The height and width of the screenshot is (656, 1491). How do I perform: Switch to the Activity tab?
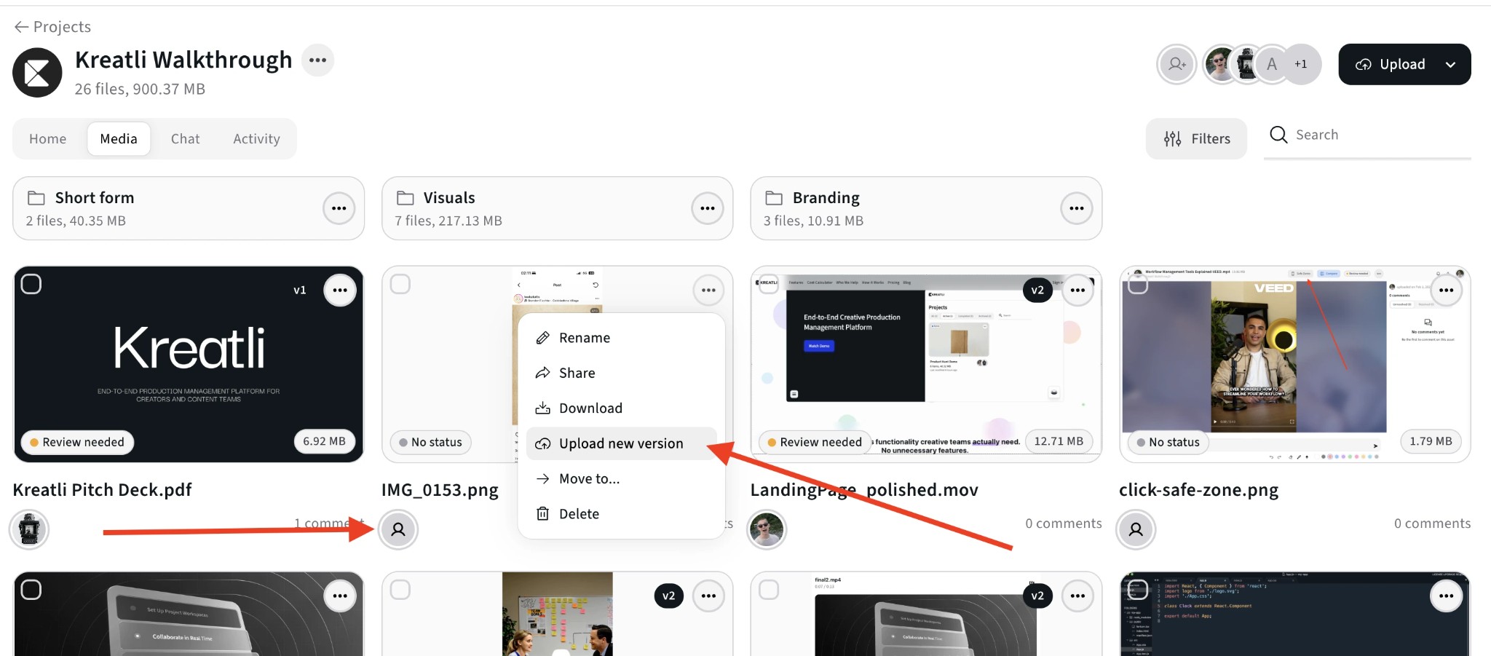(256, 138)
